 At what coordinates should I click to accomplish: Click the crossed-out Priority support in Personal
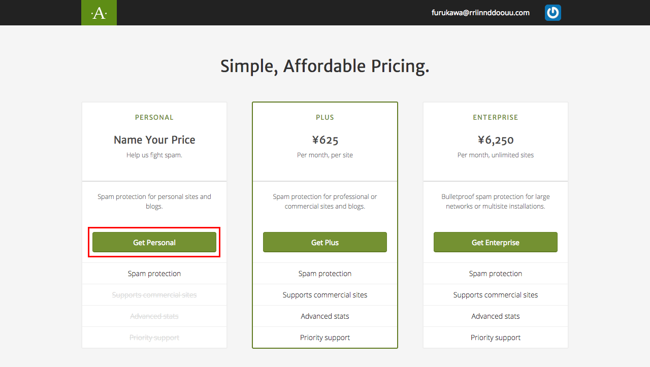point(154,338)
